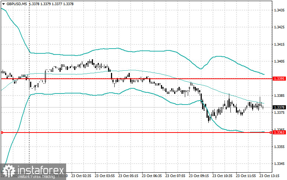
Task: Click the 1.3425 price scale value
Action: [x=279, y=27]
